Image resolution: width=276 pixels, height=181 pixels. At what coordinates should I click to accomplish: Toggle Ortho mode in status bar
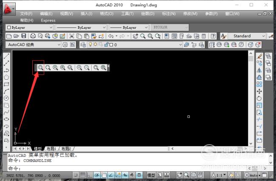[90, 175]
